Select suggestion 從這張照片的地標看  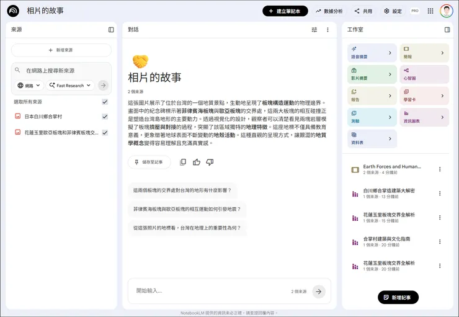point(187,228)
